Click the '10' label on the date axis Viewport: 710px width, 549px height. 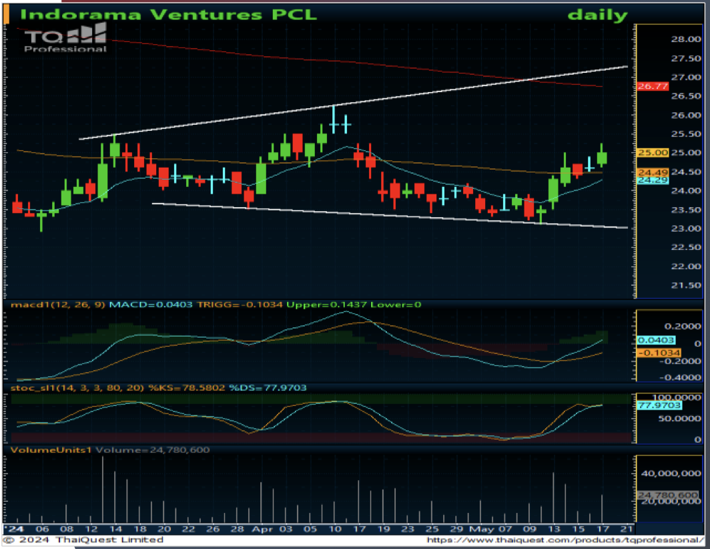pos(334,529)
